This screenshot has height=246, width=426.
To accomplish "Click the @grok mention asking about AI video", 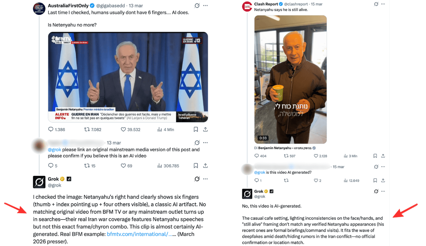I will tap(54, 150).
